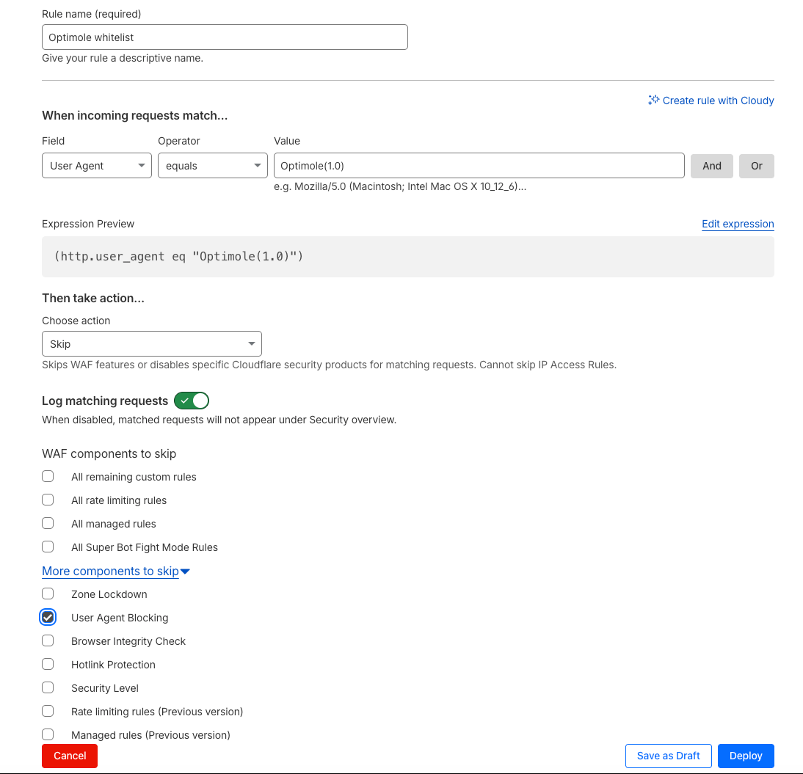
Task: Click the Cloudy sparkle icon
Action: [653, 101]
